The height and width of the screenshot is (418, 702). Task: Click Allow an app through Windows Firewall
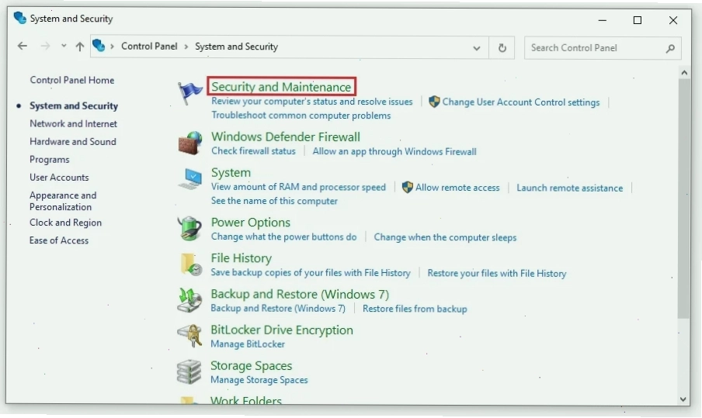click(x=394, y=151)
